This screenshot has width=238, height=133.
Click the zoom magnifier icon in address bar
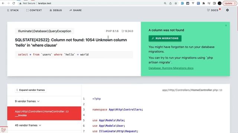tap(165, 3)
